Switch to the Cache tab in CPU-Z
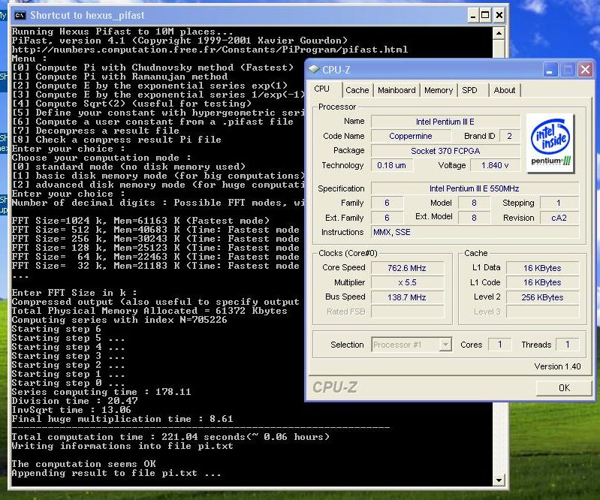 coord(357,90)
